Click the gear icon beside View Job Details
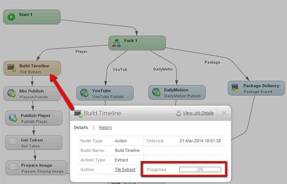Image resolution: width=287 pixels, height=184 pixels. tap(178, 113)
